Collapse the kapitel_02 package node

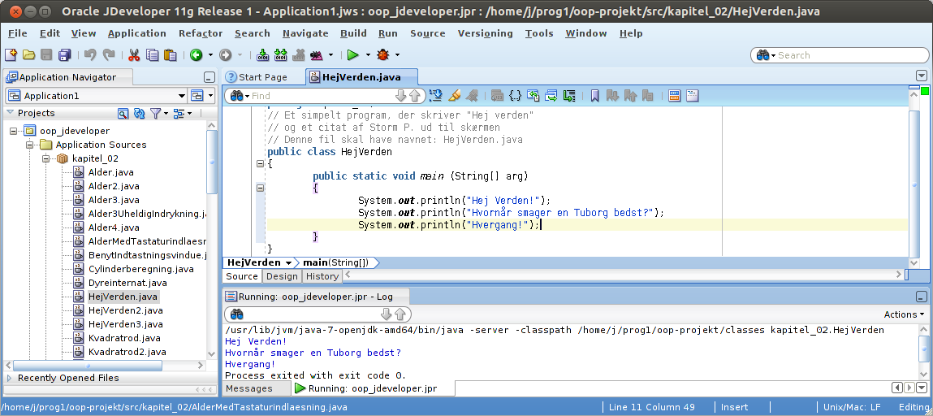47,158
